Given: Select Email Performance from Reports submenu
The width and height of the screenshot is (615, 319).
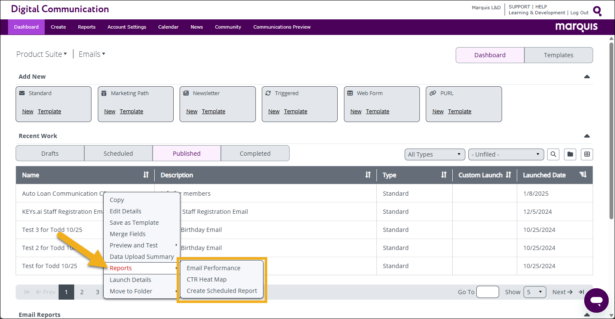Looking at the screenshot, I should pyautogui.click(x=213, y=268).
